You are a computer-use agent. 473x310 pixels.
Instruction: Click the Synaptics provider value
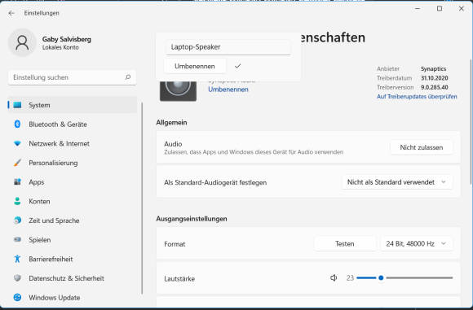click(434, 69)
